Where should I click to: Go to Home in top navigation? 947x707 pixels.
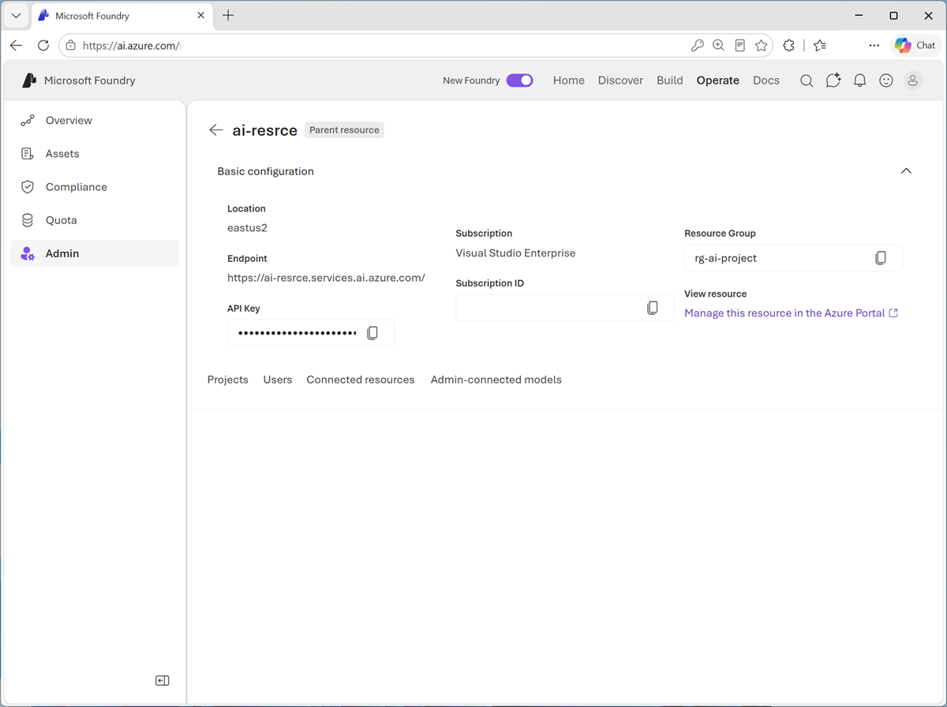point(569,80)
